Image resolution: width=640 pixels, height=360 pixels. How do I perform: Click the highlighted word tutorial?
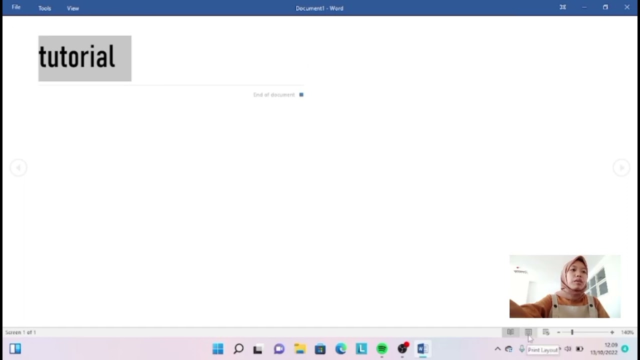77,57
